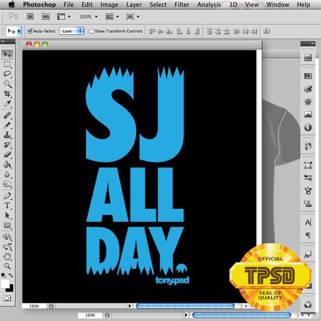Image resolution: width=321 pixels, height=321 pixels.
Task: Select the Blur tool
Action: click(x=8, y=174)
